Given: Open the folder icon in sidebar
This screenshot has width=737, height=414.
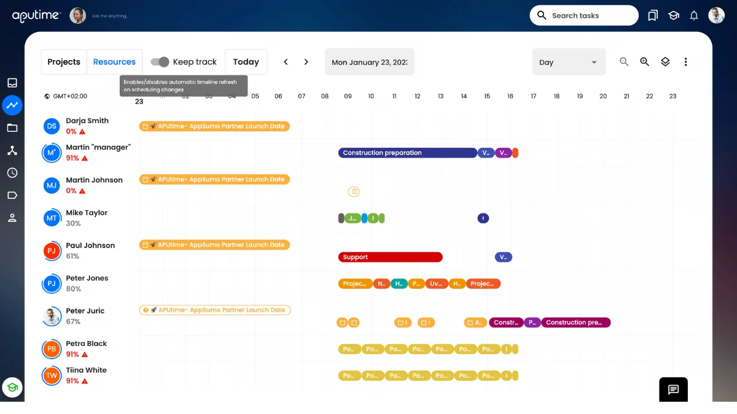Looking at the screenshot, I should pyautogui.click(x=12, y=128).
